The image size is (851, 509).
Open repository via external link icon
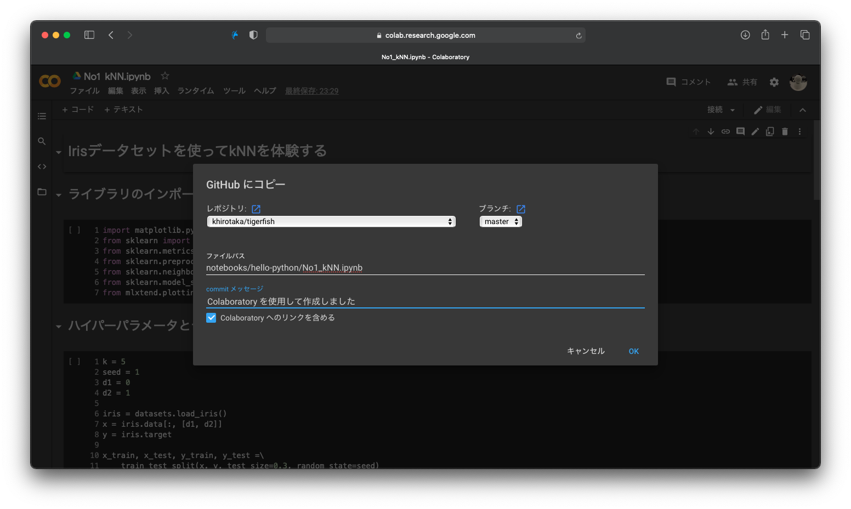pyautogui.click(x=256, y=209)
